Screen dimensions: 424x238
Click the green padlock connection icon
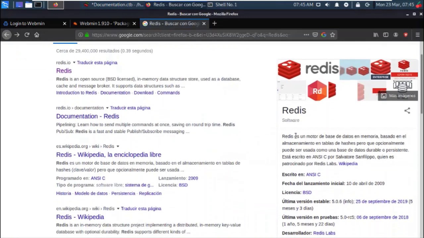click(x=87, y=35)
